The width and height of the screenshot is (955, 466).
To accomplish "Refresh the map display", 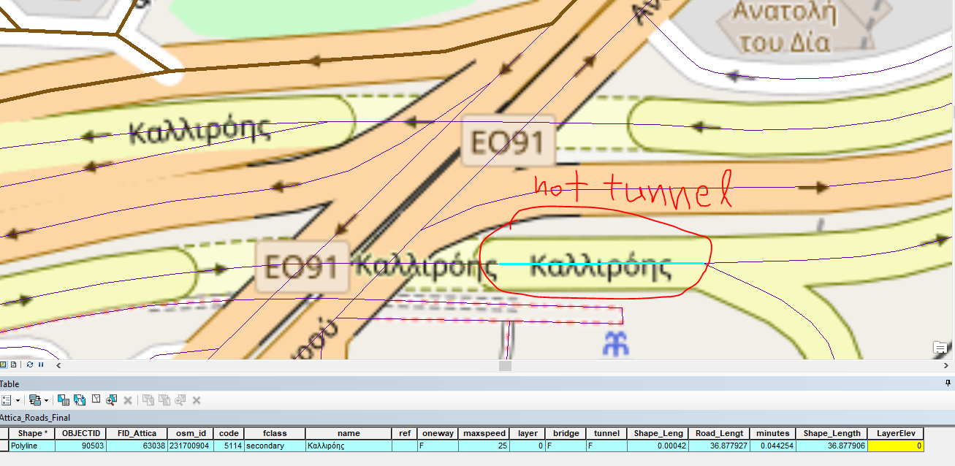I will point(30,364).
